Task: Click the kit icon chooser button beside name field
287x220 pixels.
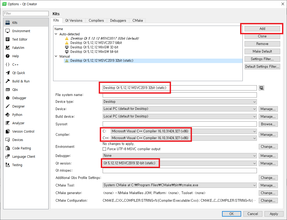Action: [261, 88]
